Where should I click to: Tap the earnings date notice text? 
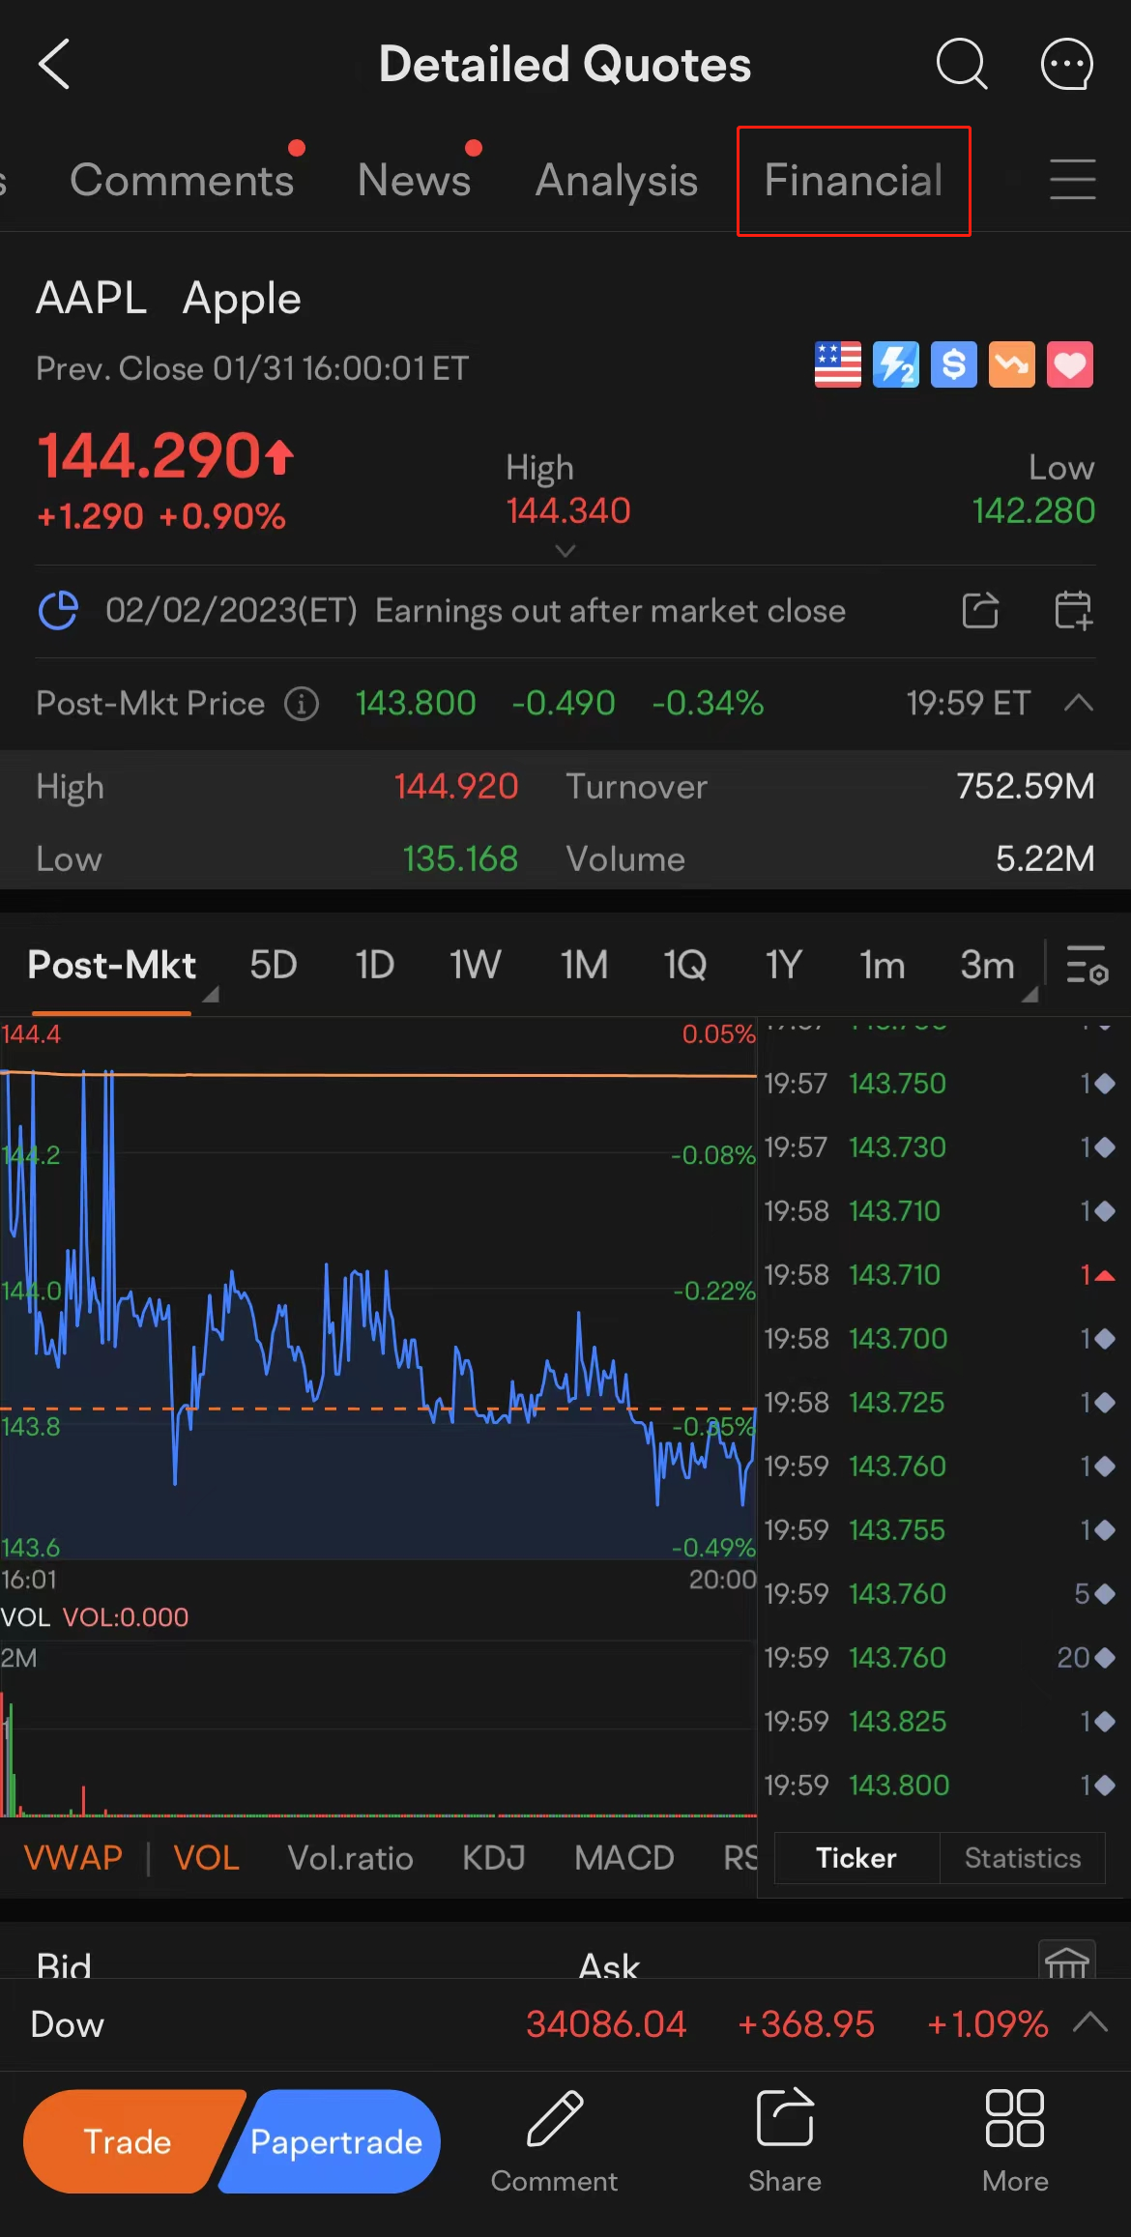(x=476, y=610)
